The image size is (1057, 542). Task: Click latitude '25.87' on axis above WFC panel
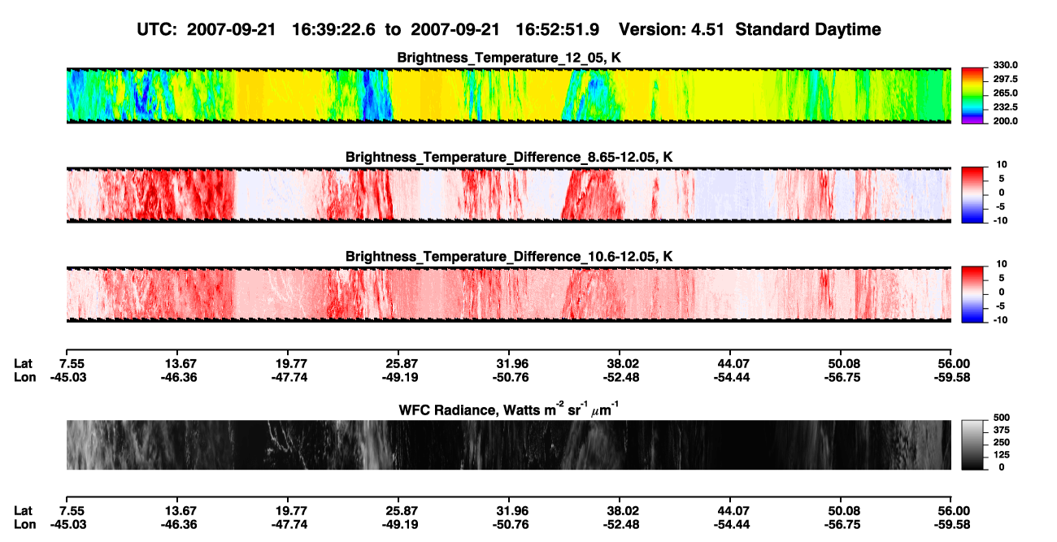click(x=401, y=363)
